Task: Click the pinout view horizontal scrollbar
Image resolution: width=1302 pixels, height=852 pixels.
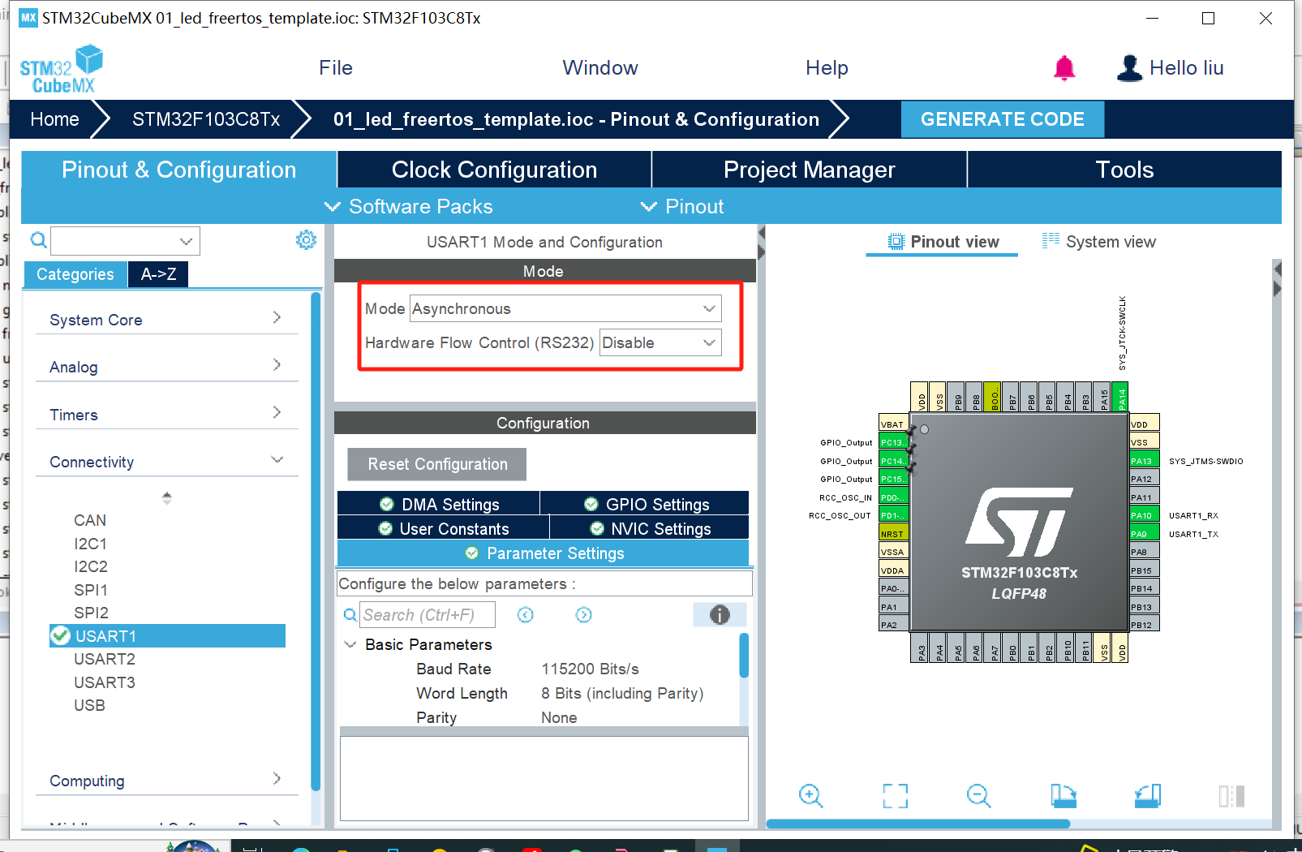Action: click(x=917, y=824)
